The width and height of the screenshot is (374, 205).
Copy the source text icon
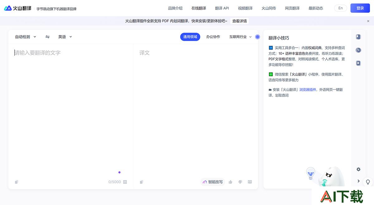(x=17, y=182)
